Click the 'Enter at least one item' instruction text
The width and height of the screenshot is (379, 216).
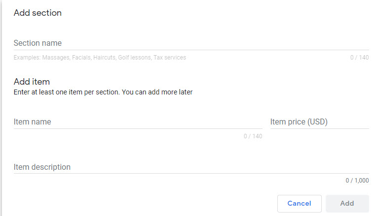103,92
